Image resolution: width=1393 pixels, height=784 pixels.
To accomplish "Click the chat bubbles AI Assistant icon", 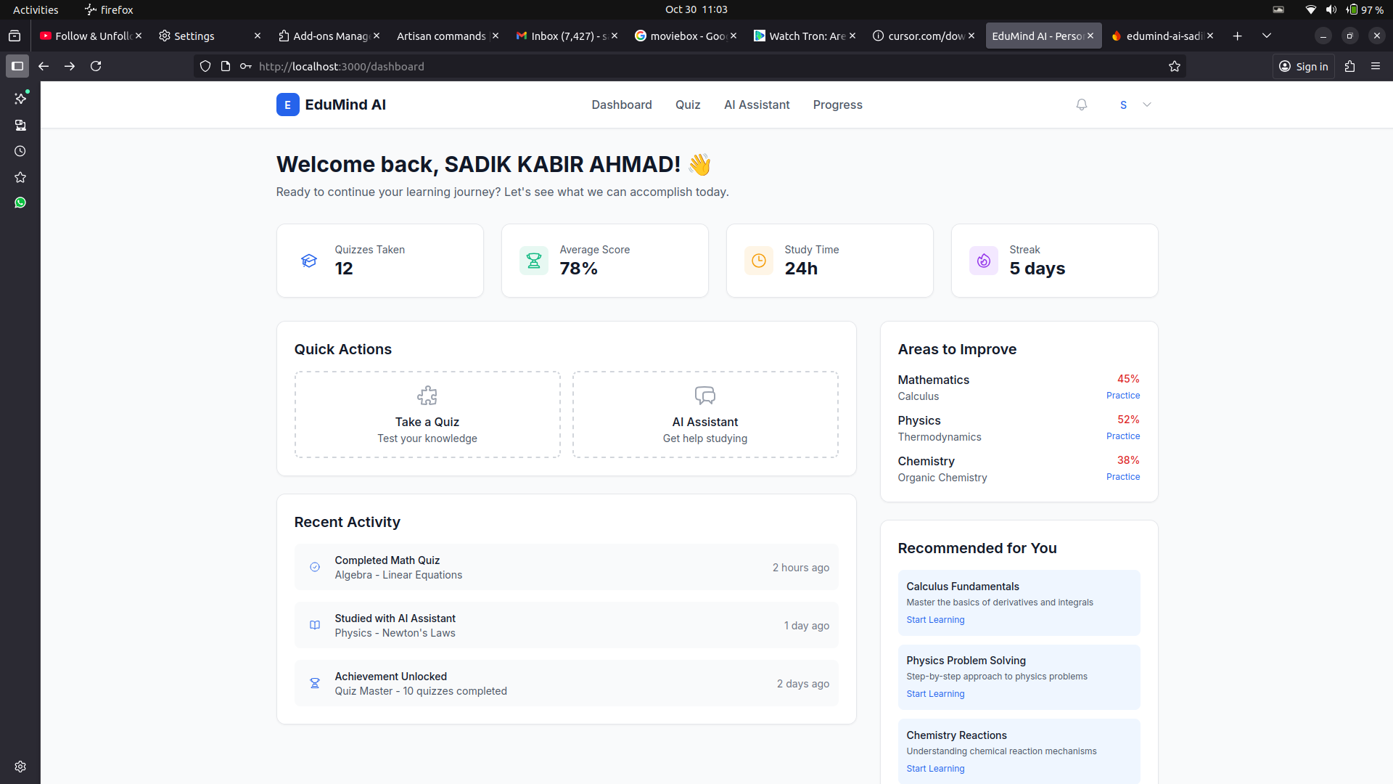I will [704, 396].
